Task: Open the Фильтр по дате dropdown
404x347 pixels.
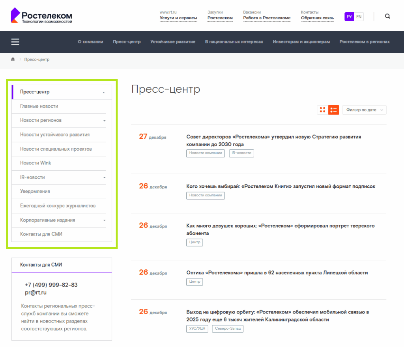Action: point(364,110)
